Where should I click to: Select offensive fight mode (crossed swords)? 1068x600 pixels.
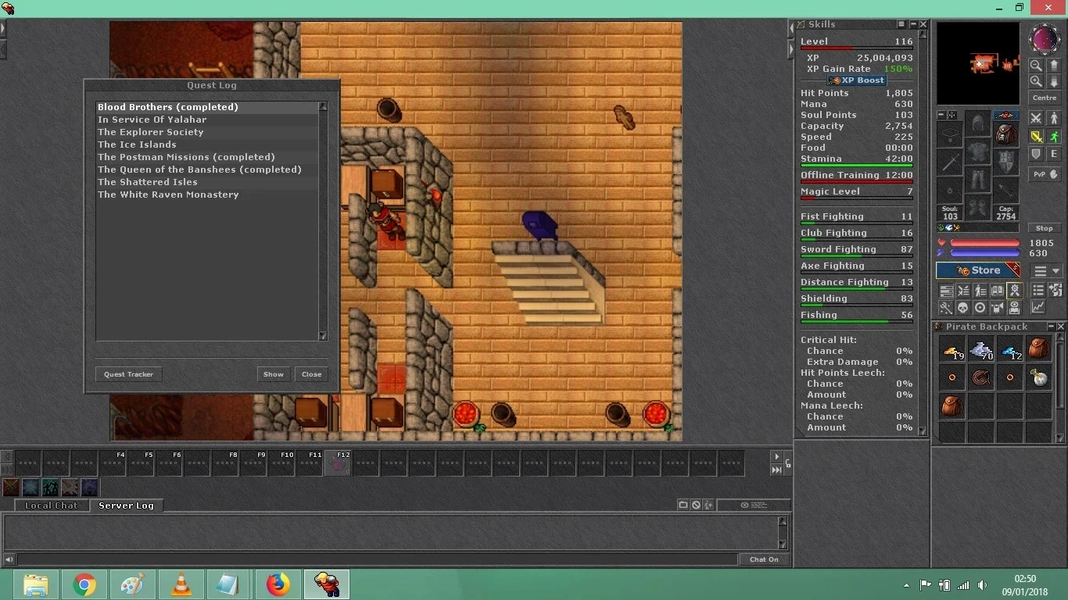[1036, 117]
